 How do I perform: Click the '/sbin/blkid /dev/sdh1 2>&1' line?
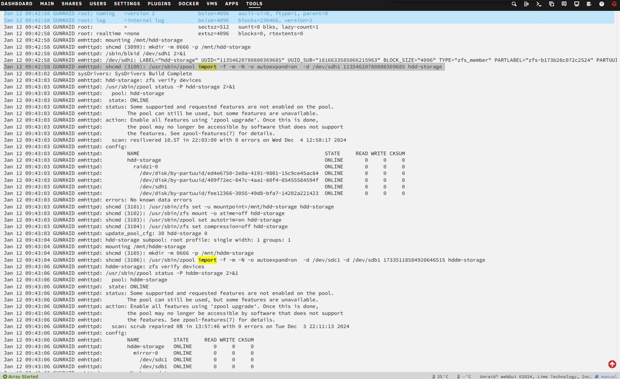pyautogui.click(x=94, y=53)
